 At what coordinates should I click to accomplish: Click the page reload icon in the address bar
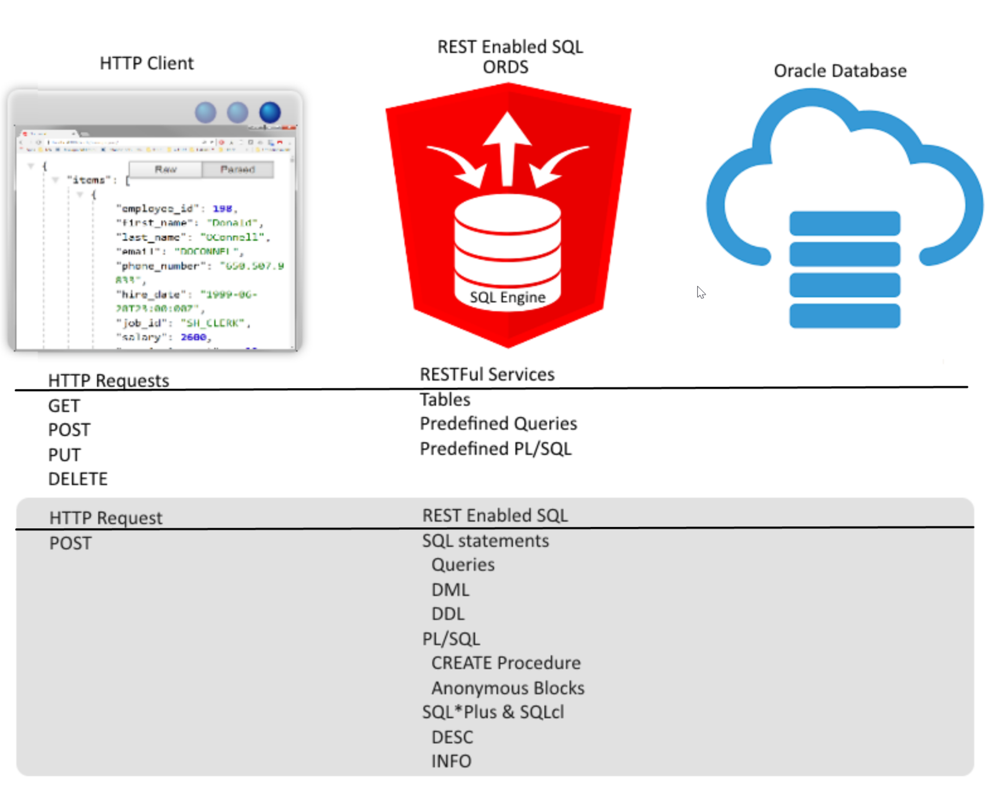(x=38, y=142)
